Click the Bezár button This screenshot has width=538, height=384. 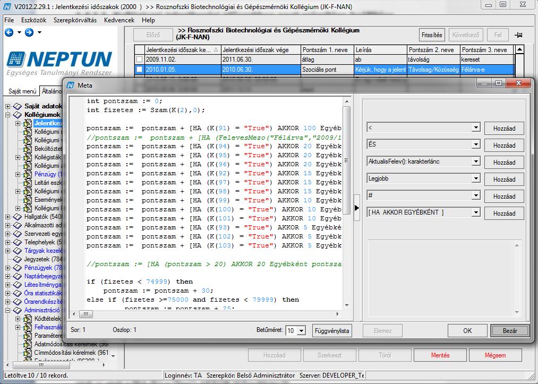coord(510,331)
